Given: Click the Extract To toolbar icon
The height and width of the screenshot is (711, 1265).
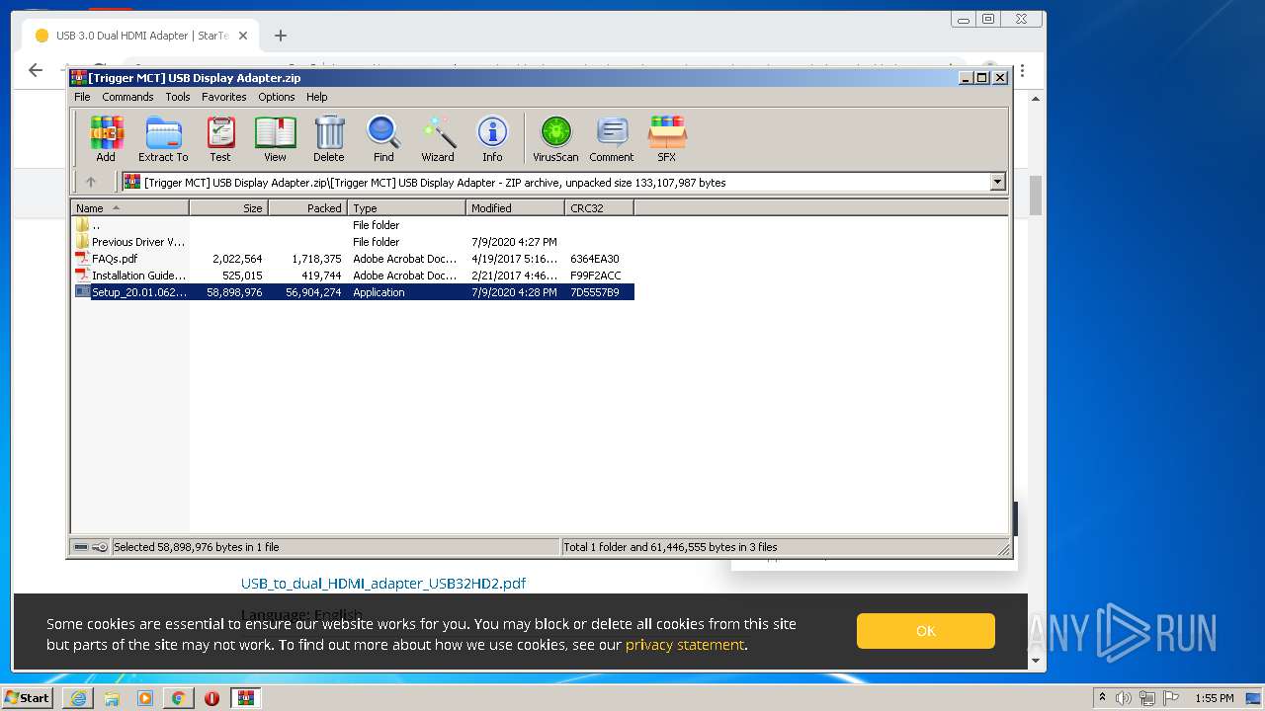Looking at the screenshot, I should (x=163, y=138).
